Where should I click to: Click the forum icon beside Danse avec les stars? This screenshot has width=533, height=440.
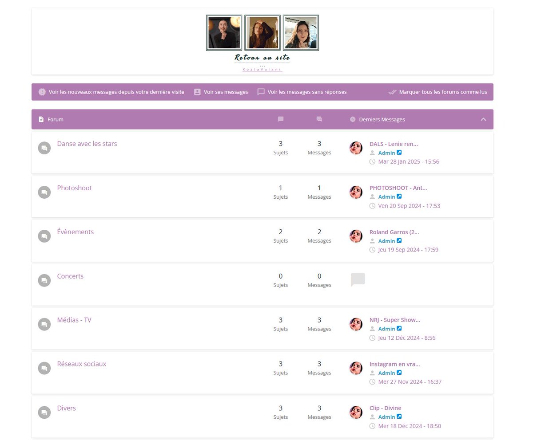(x=44, y=148)
